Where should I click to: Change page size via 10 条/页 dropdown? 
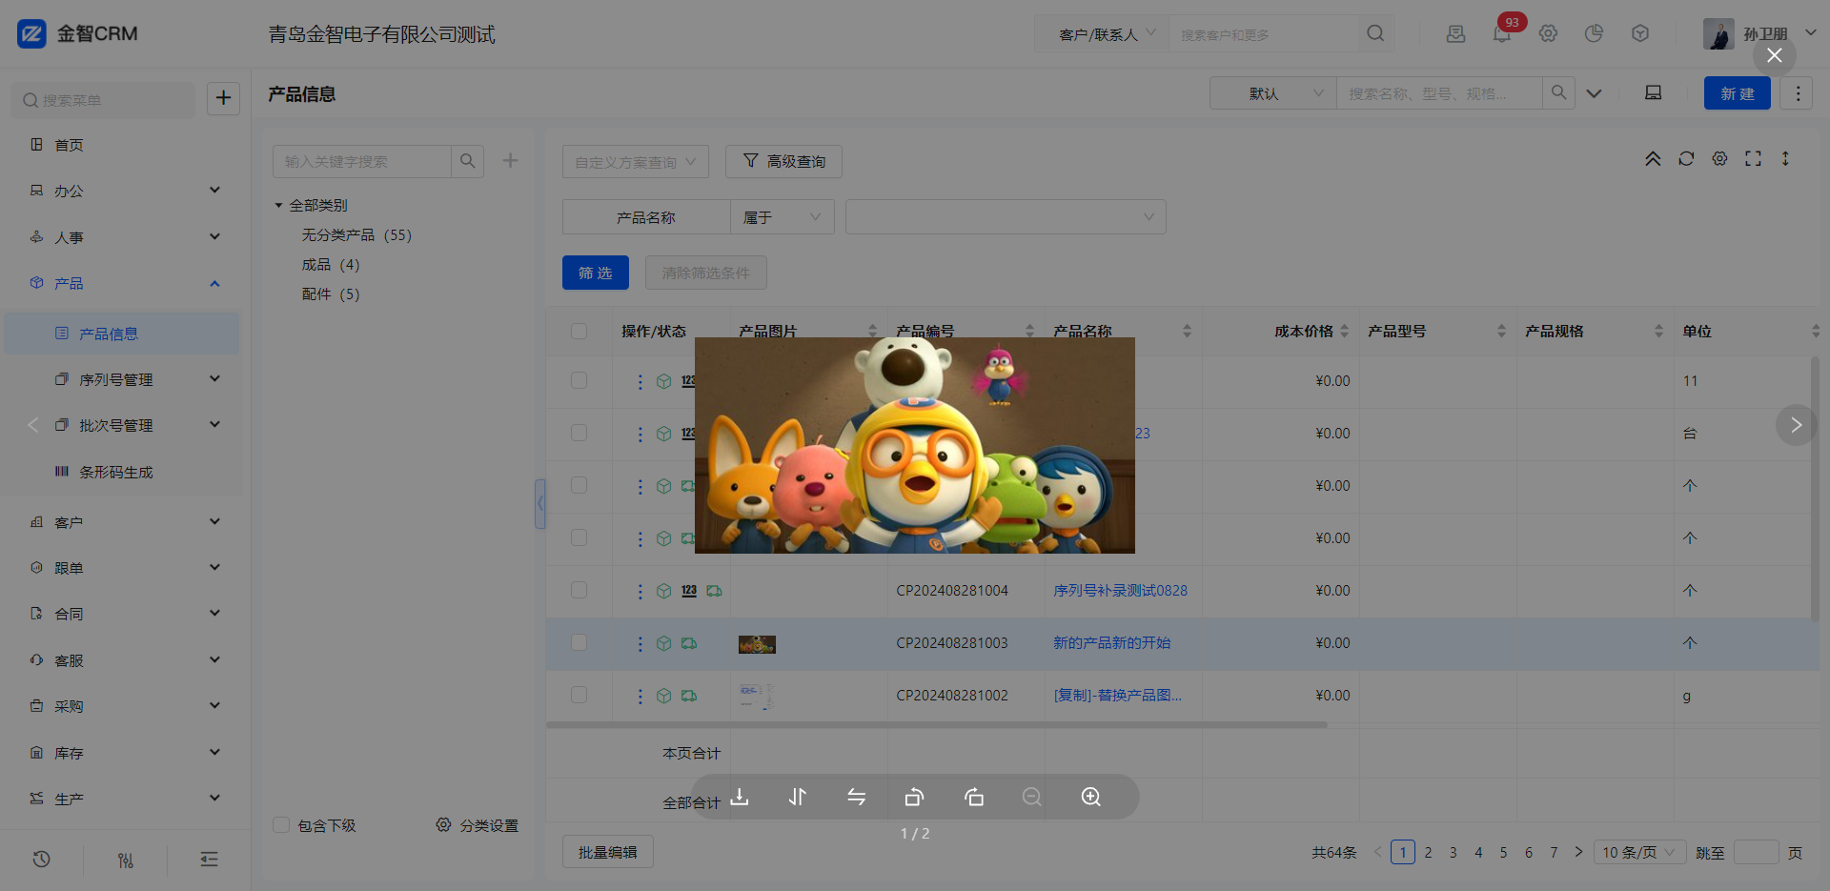pyautogui.click(x=1639, y=853)
